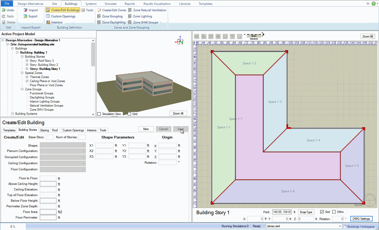This screenshot has width=379, height=230.
Task: Expand the Thermal Zones tree node
Action: coord(27,77)
